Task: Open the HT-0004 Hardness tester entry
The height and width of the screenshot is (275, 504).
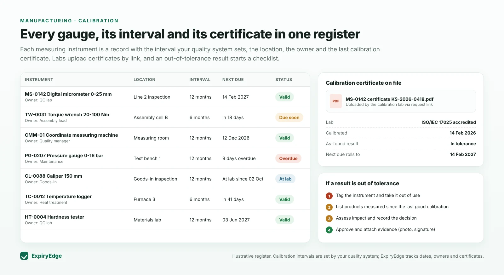Action: [x=54, y=217]
